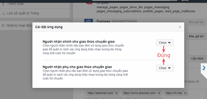Click the Cấu hình button

coord(197,59)
